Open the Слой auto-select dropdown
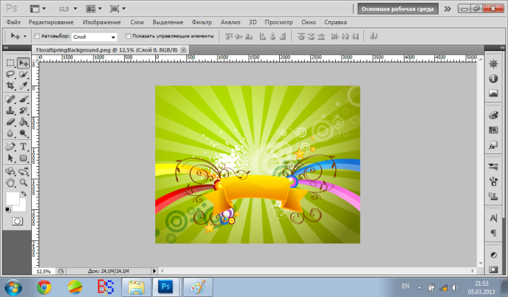The image size is (508, 297). click(95, 36)
